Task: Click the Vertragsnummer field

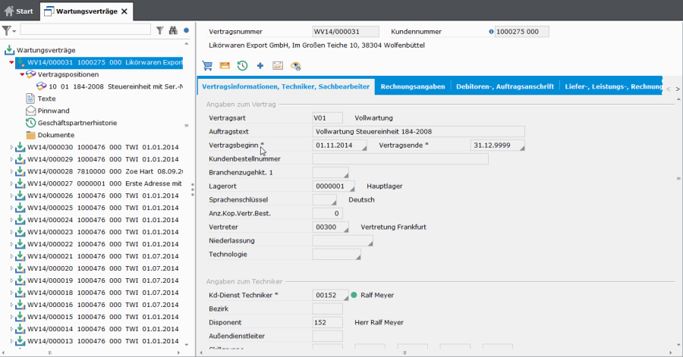Action: click(345, 31)
